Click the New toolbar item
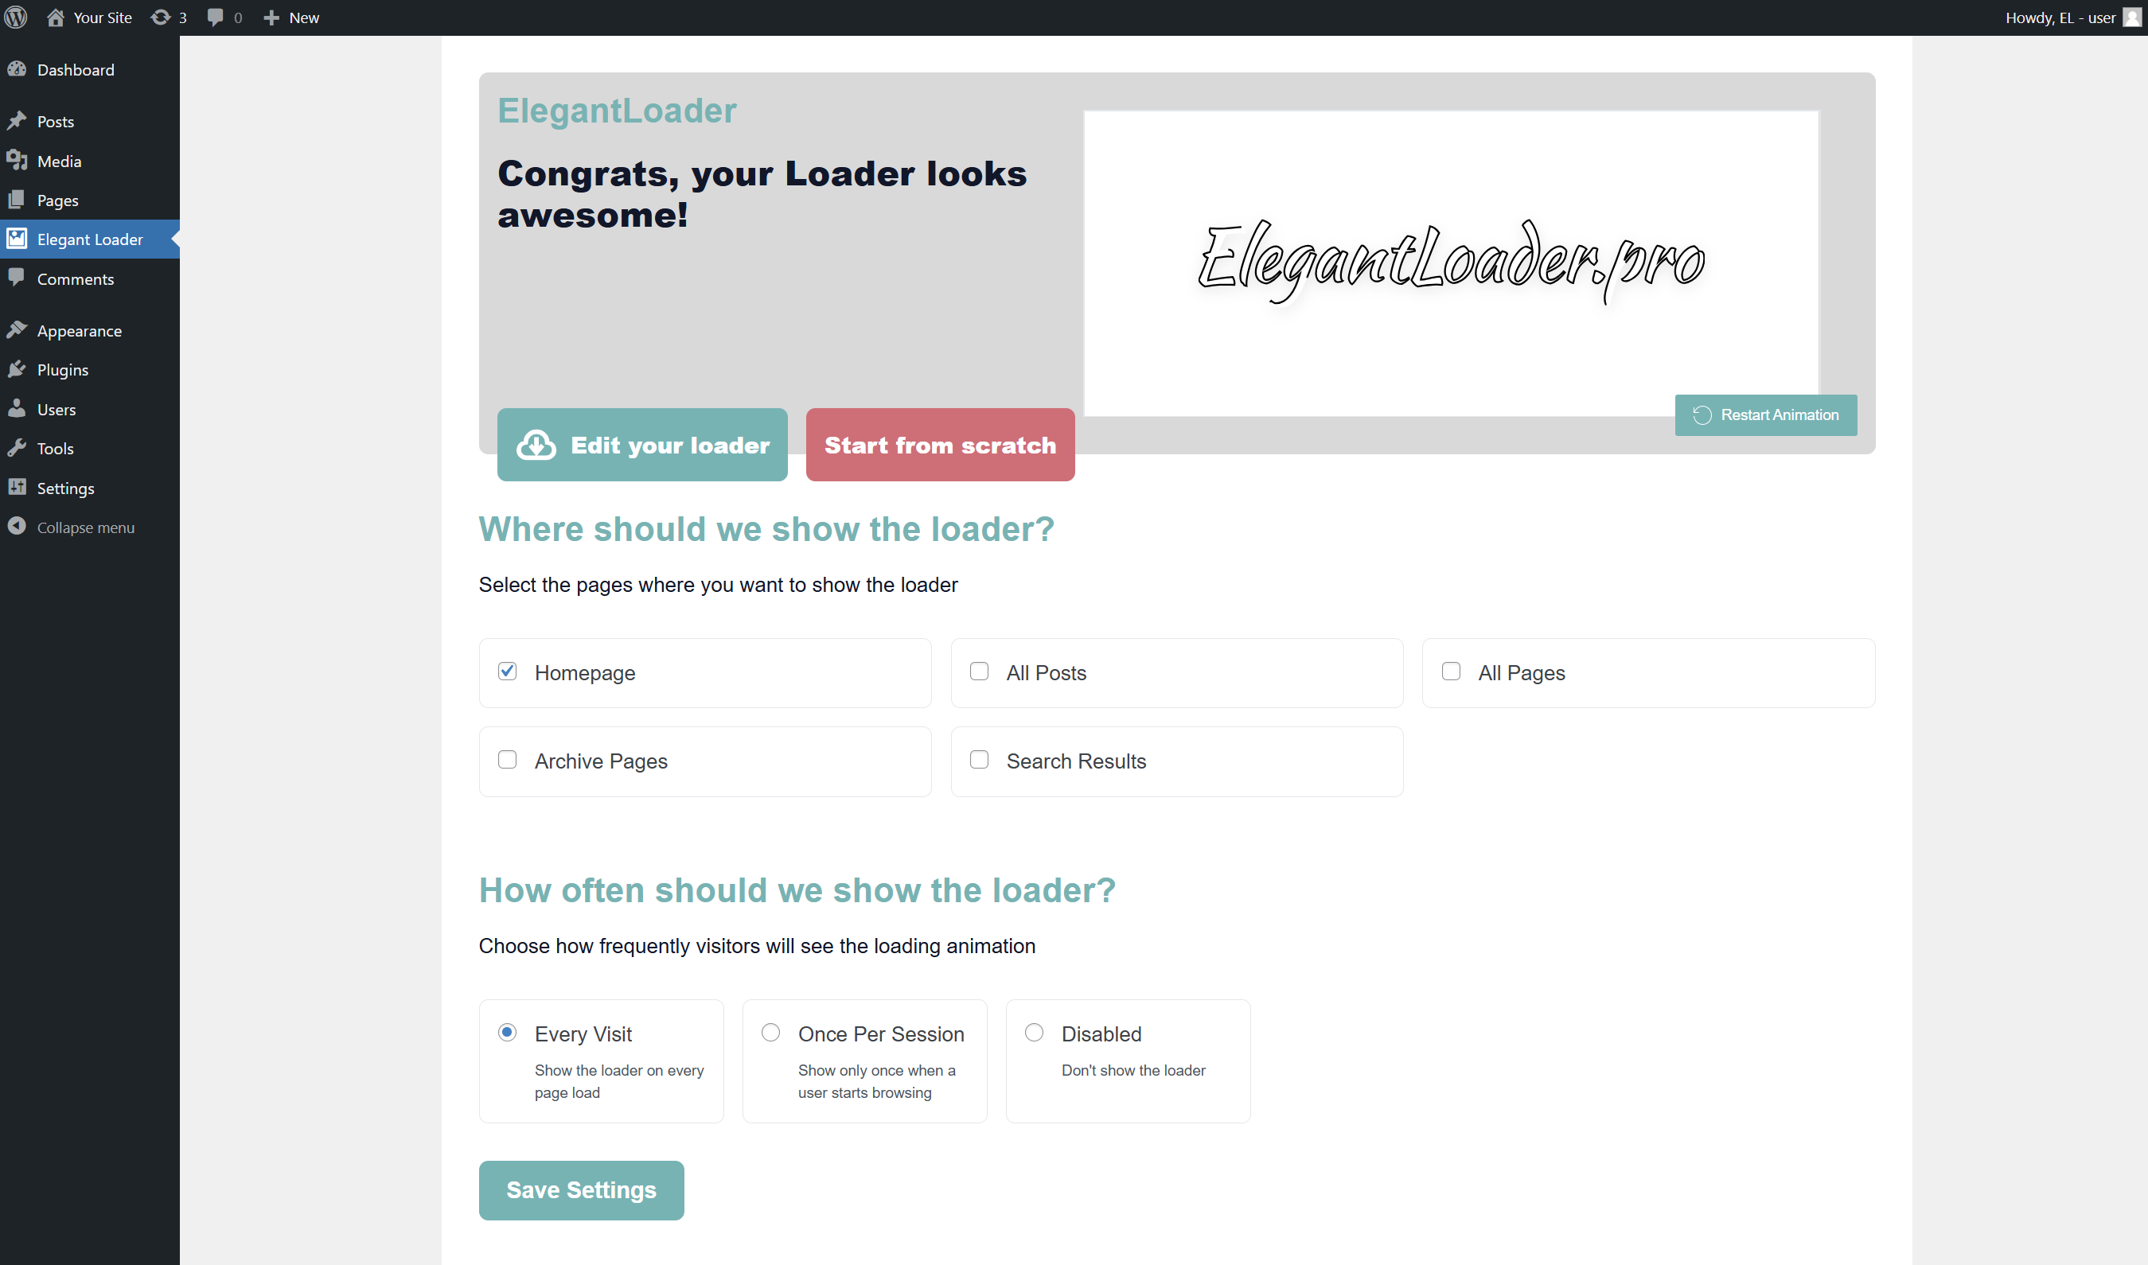This screenshot has width=2148, height=1265. point(289,17)
